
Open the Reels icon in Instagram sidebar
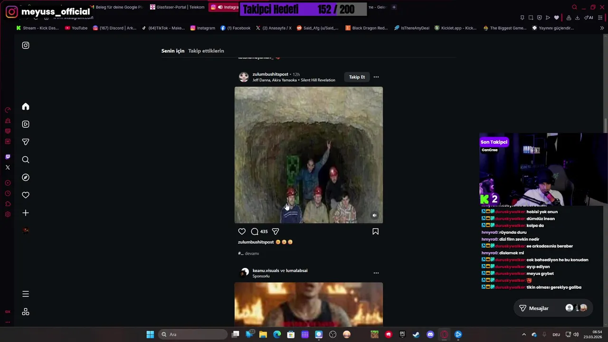click(26, 124)
